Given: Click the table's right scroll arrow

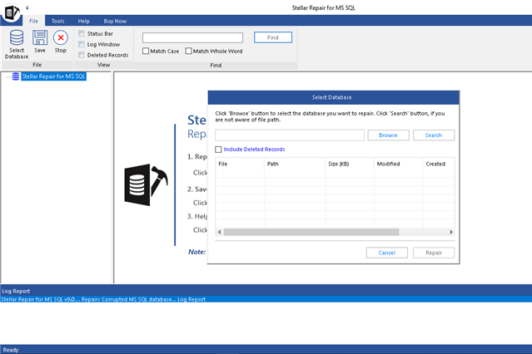Looking at the screenshot, I should click(451, 232).
